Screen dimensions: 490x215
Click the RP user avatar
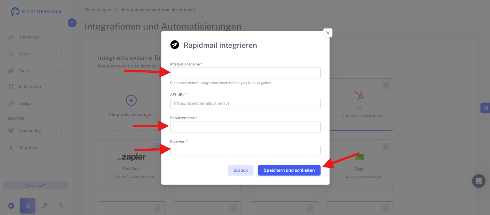[x=11, y=206]
